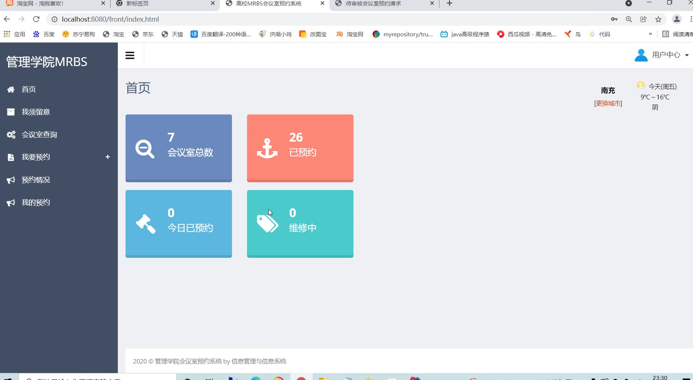The height and width of the screenshot is (380, 693).
Task: Click the magnifier icon on 会议室总数 card
Action: coord(145,149)
